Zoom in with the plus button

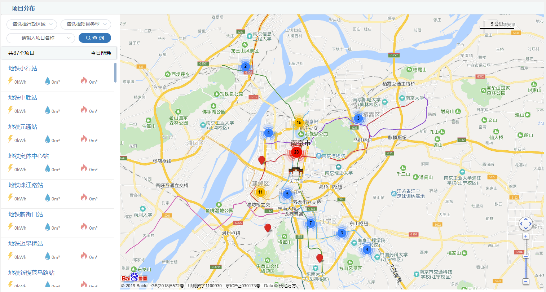(526, 236)
